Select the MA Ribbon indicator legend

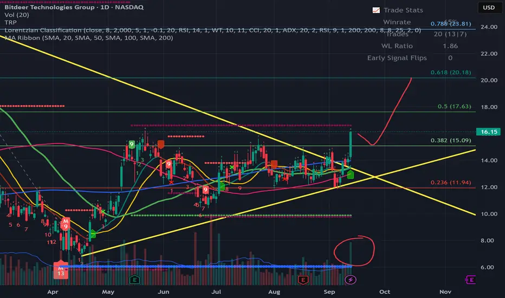point(89,38)
